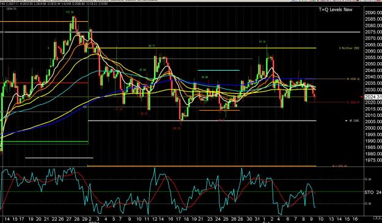Click date label 22 on time axis
Screen dimensions: 382x223
[54, 219]
